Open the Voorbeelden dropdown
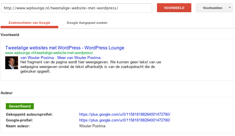 (214, 8)
